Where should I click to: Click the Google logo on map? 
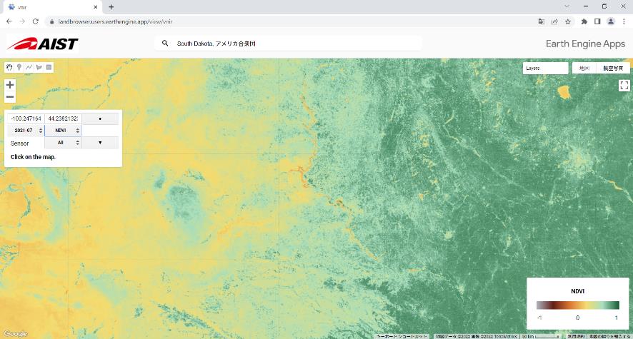pos(15,334)
